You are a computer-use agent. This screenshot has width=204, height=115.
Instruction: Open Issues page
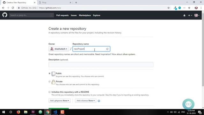[x=74, y=15]
